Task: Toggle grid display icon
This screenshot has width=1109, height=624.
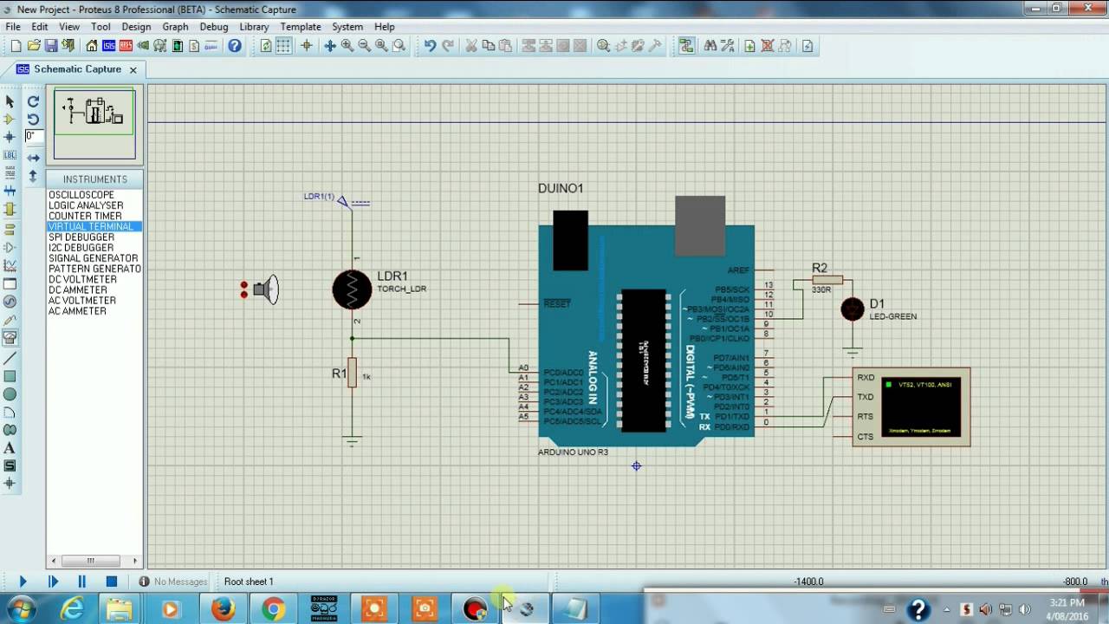Action: [283, 46]
